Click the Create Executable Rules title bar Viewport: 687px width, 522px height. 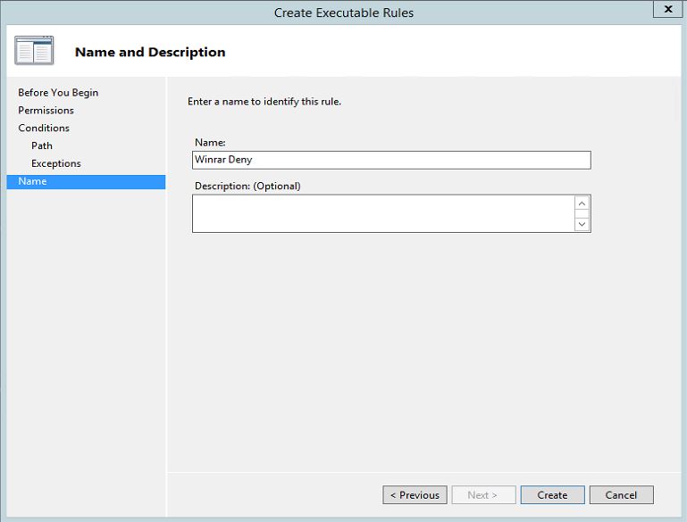tap(343, 12)
